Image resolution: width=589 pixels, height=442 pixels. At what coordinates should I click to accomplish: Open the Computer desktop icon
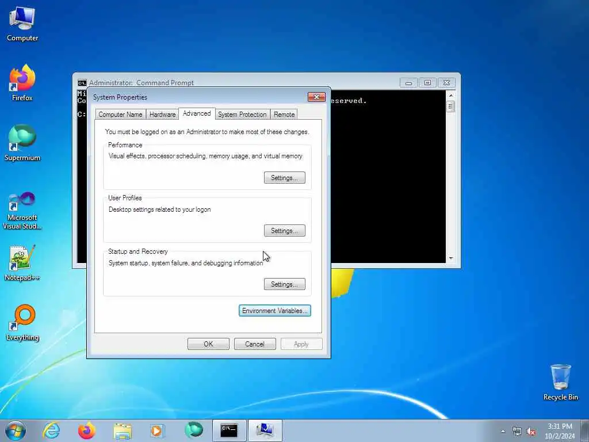tap(22, 23)
